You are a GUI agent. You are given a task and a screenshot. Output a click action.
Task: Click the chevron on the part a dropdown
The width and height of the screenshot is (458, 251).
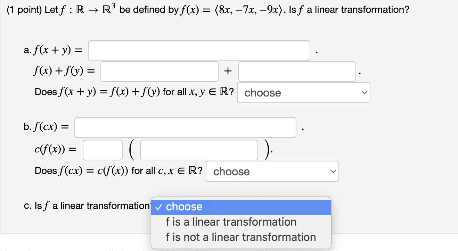[364, 92]
